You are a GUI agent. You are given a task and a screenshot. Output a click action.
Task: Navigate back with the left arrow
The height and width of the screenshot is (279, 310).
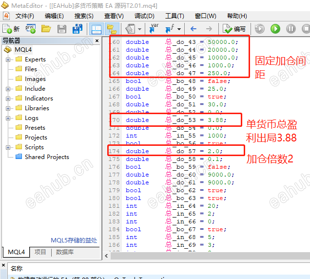coord(193,29)
